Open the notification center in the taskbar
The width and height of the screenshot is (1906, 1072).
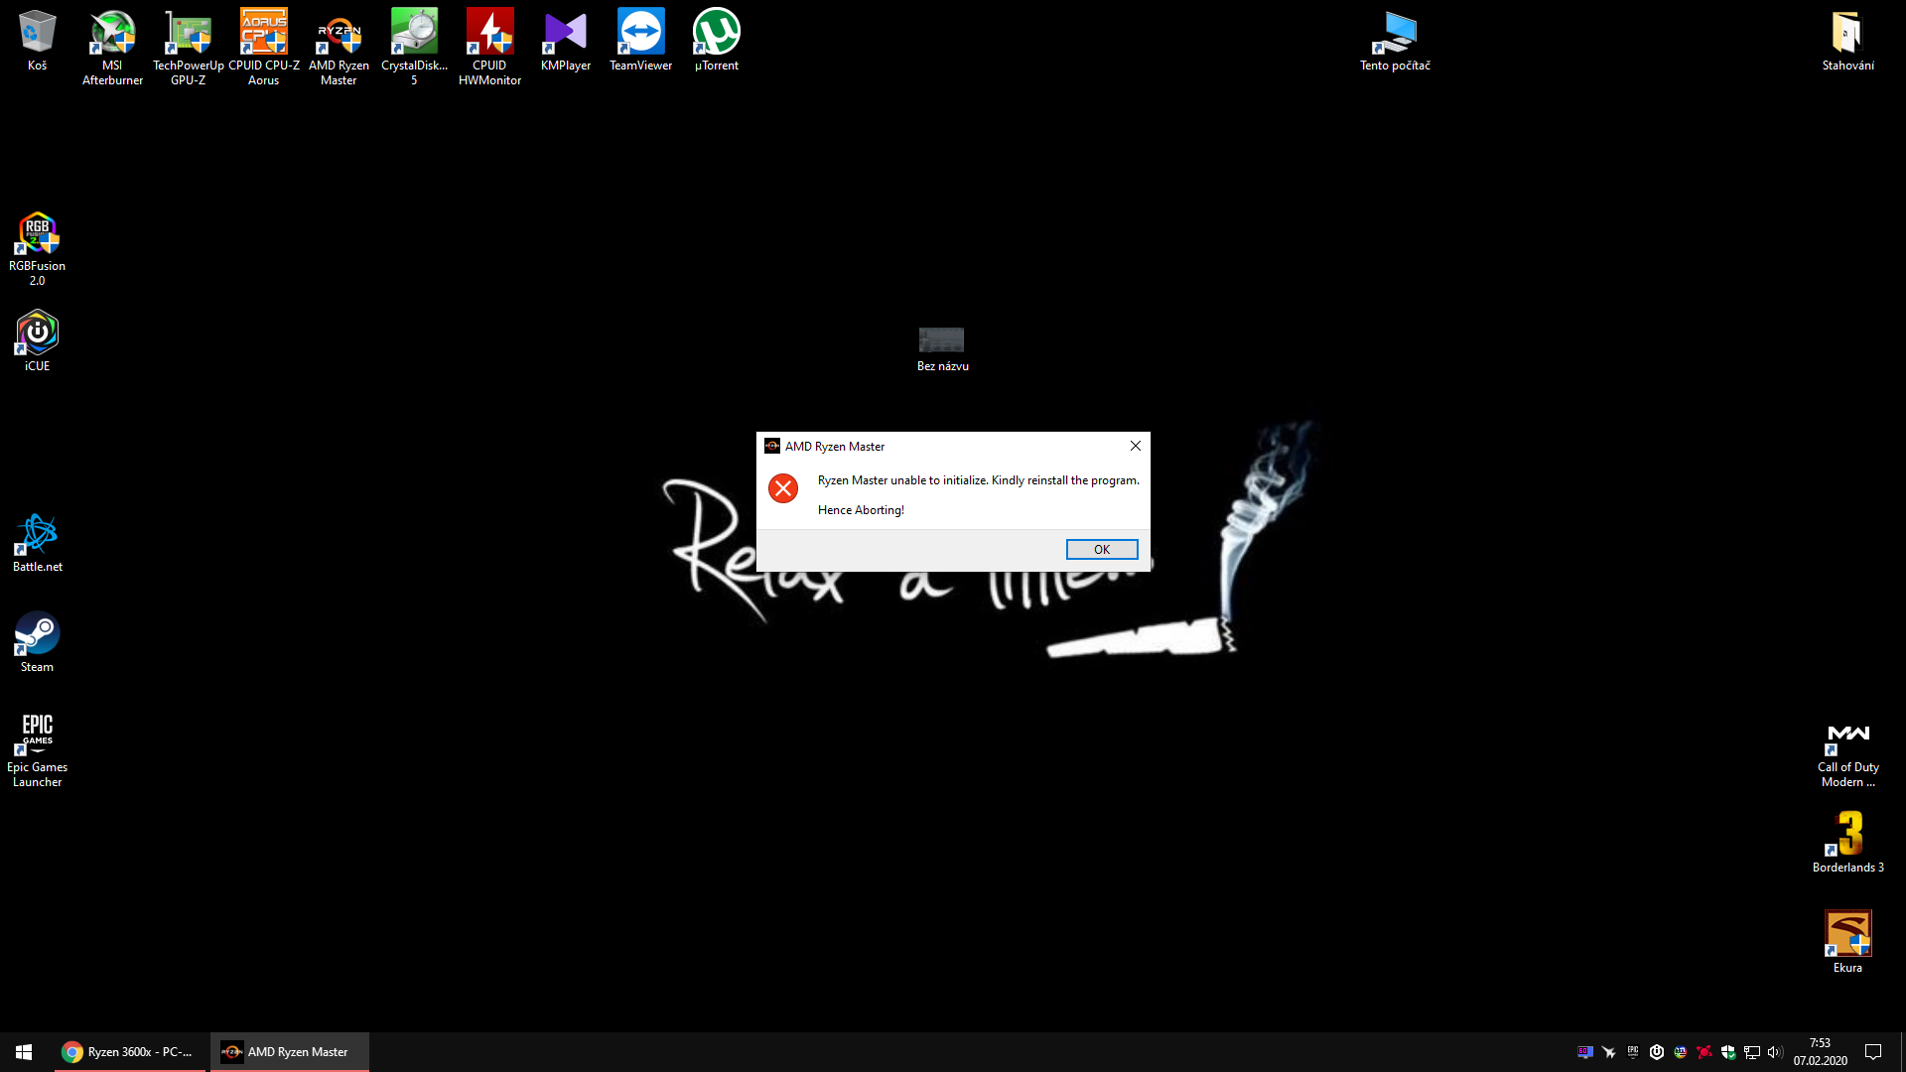pos(1873,1051)
